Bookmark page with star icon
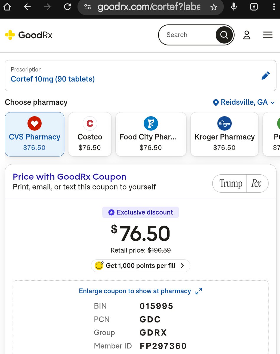 (214, 7)
